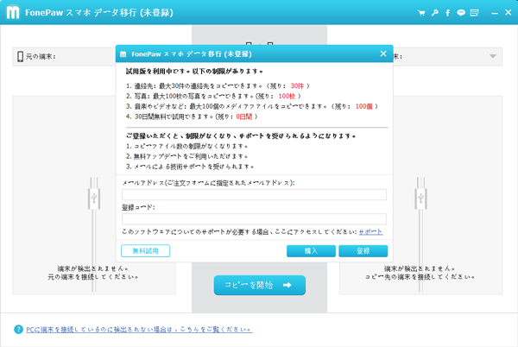Expand the destination device dropdown arrow

[493, 56]
